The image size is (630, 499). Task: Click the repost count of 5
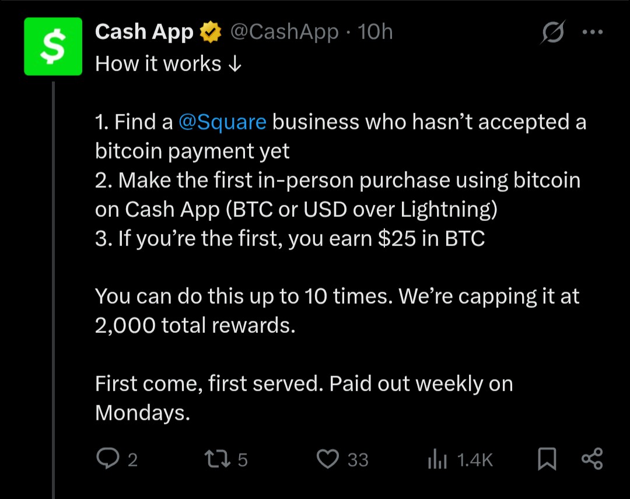[x=243, y=460]
